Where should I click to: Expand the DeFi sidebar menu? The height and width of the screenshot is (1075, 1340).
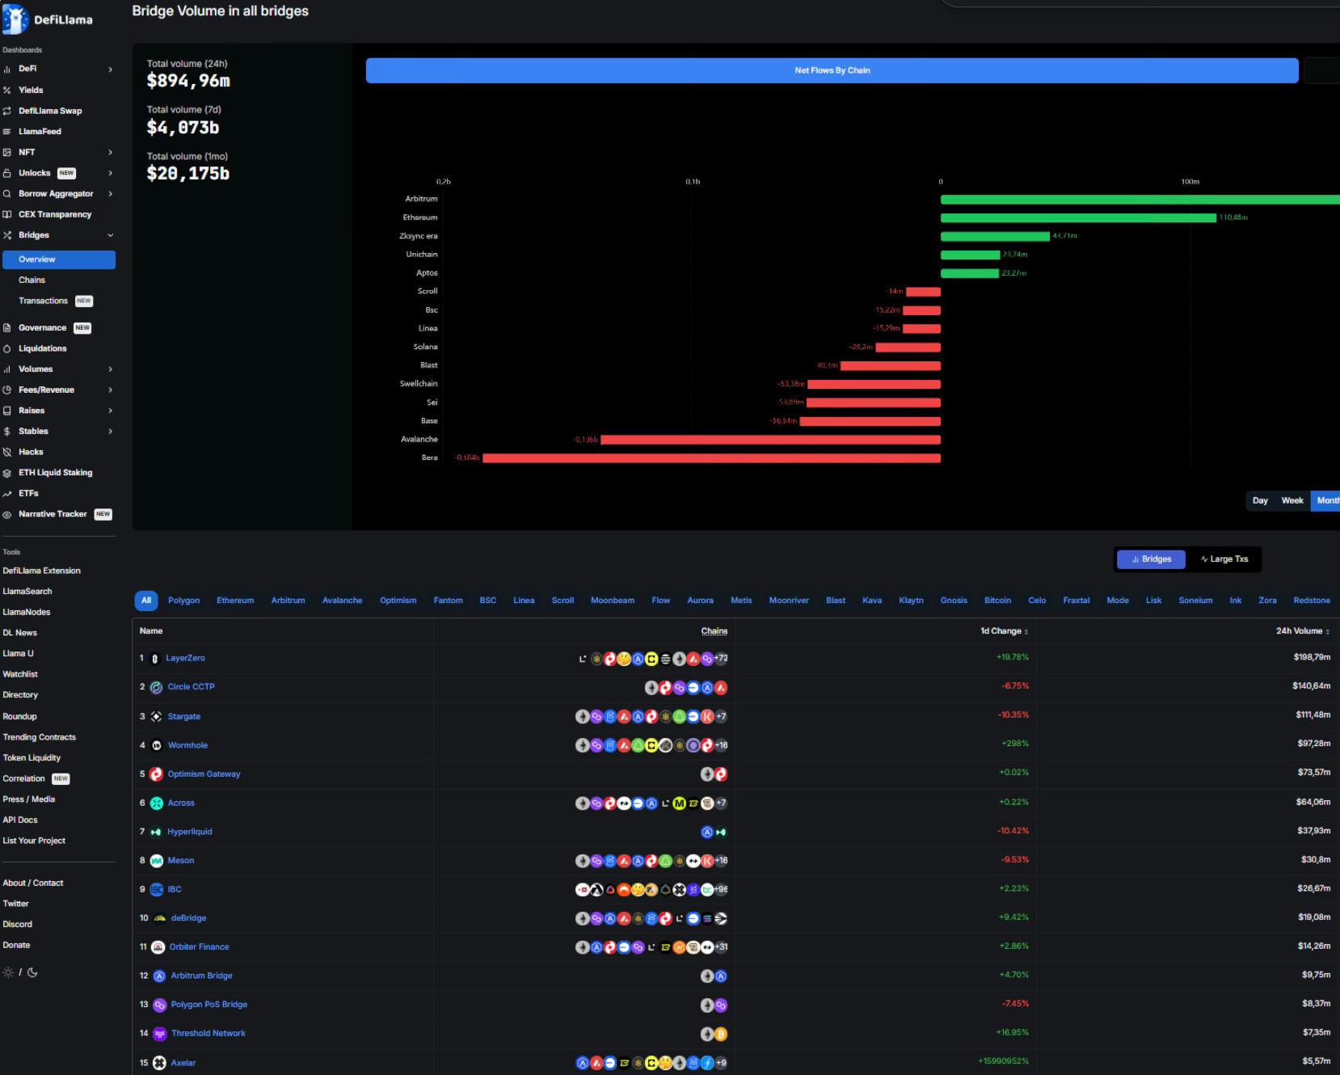110,70
